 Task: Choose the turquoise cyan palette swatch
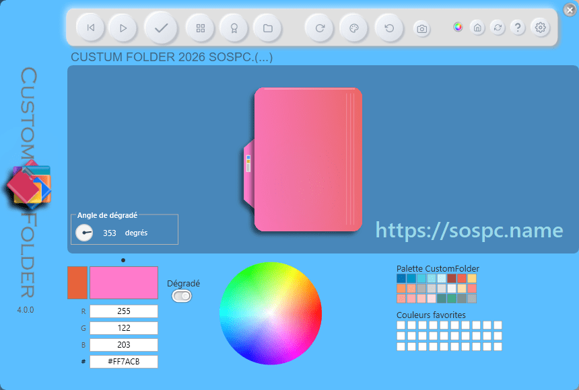(x=421, y=278)
